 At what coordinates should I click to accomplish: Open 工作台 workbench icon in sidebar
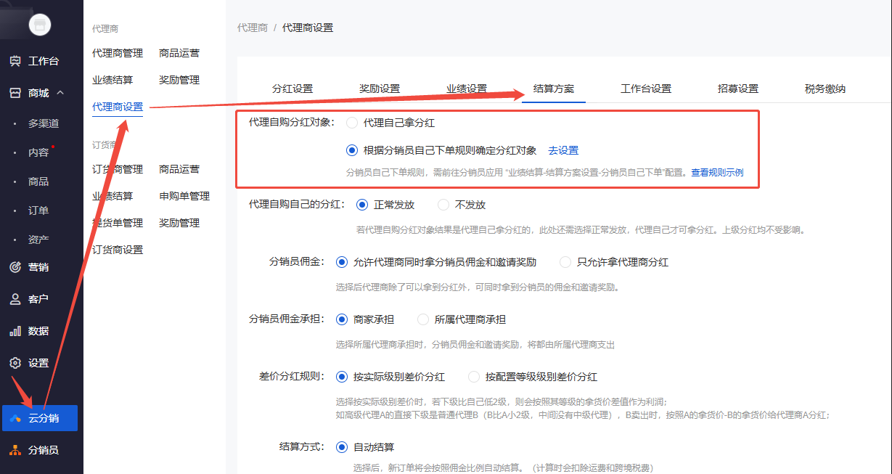pyautogui.click(x=15, y=61)
